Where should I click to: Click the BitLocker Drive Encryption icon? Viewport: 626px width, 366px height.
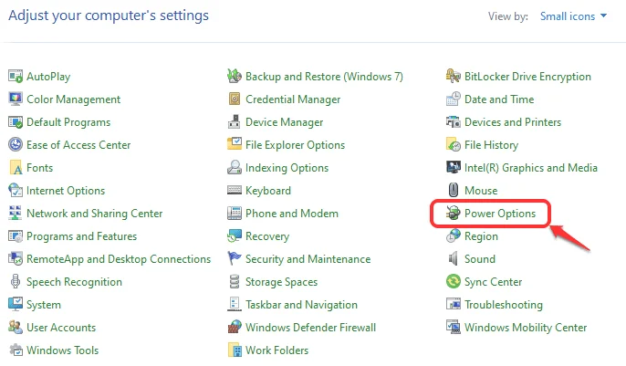coord(454,76)
